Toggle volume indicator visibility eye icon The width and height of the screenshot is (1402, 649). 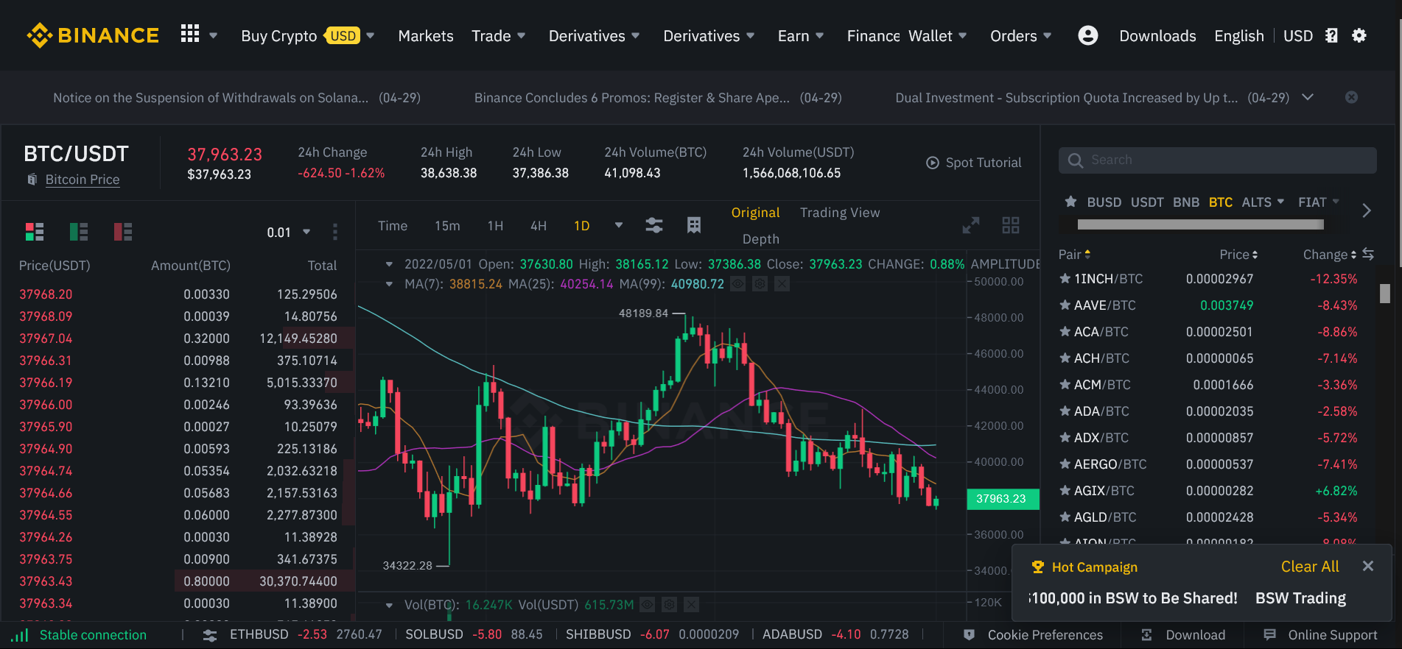point(647,604)
